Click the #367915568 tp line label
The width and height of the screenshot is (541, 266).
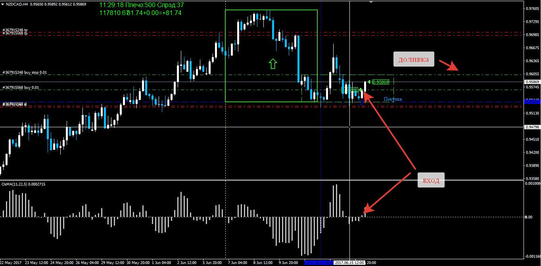click(x=15, y=33)
